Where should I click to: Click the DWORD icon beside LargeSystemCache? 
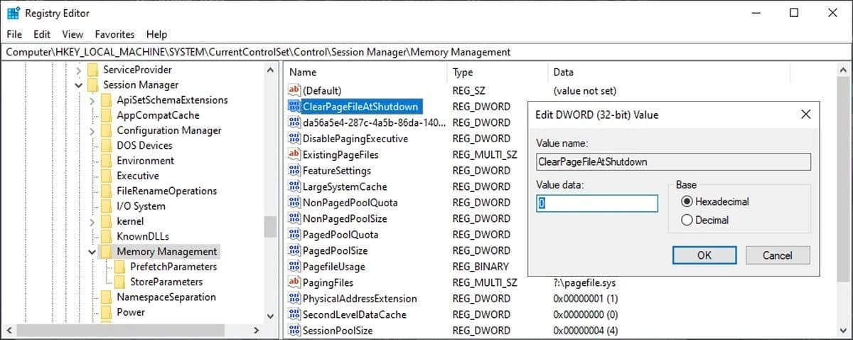coord(294,186)
